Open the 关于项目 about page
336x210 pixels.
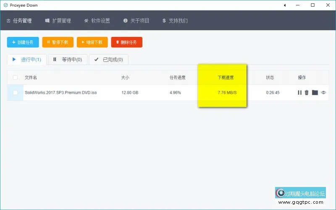136,21
